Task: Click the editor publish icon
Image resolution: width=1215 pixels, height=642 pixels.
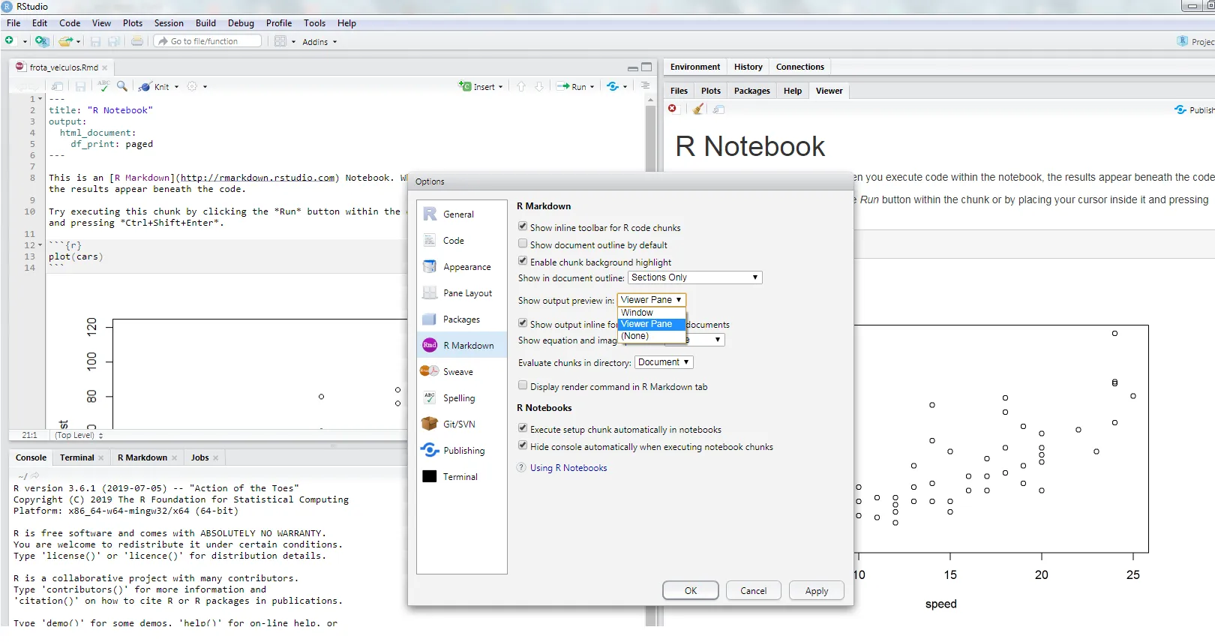Action: (x=613, y=86)
